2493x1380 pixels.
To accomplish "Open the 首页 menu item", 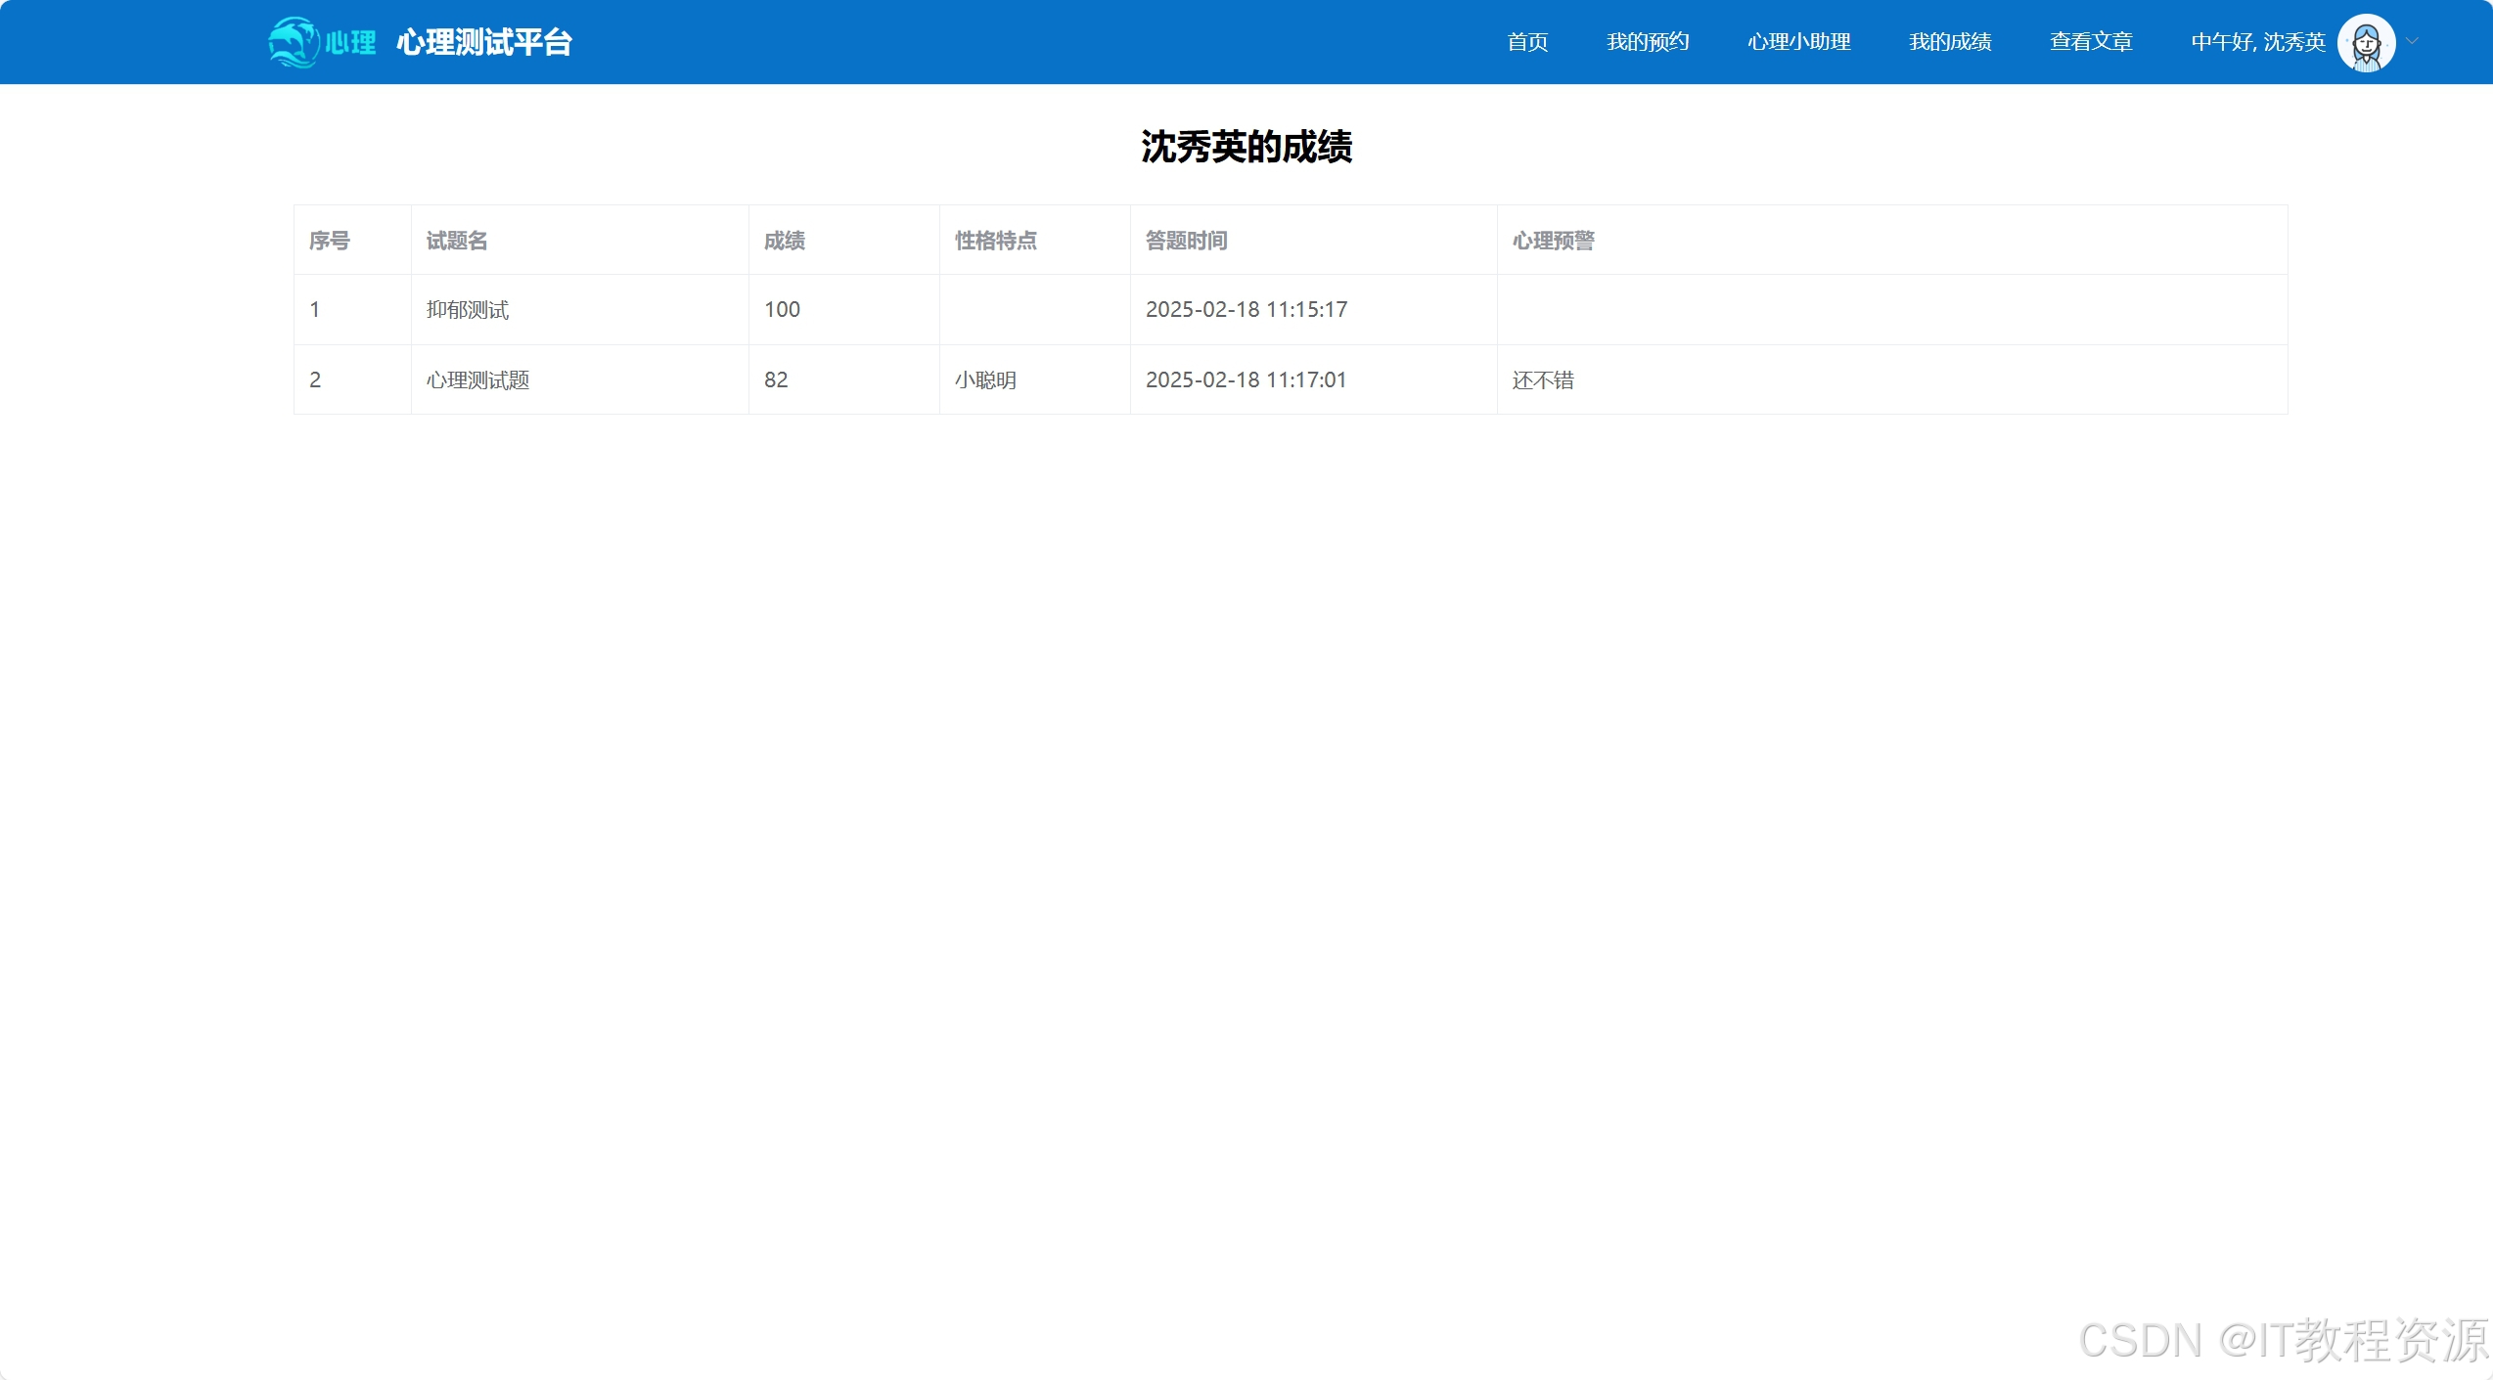I will (x=1527, y=42).
